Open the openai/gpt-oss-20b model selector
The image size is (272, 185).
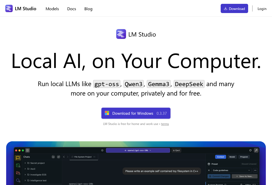point(138,151)
